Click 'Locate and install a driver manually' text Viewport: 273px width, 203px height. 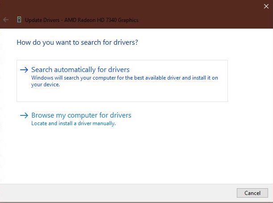73,123
